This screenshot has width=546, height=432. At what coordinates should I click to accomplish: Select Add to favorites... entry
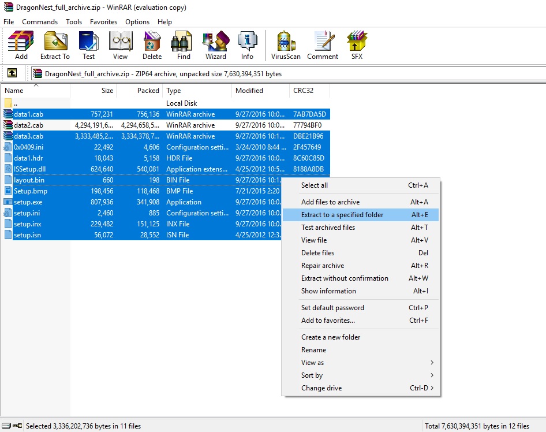[x=361, y=321]
